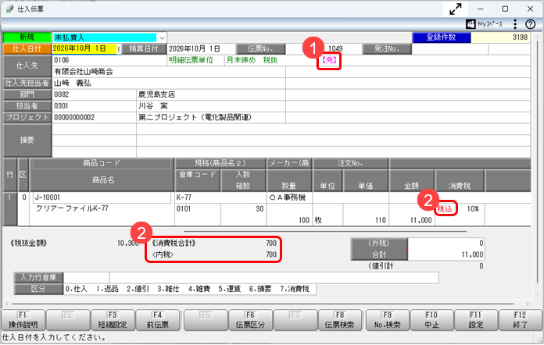Click the 担当者 code 0301 field

[94, 106]
